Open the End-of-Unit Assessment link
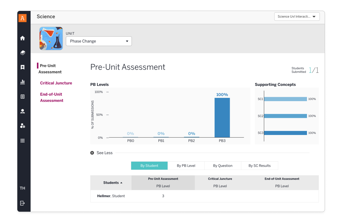Screen dimensions: 342x223 (x=52, y=97)
